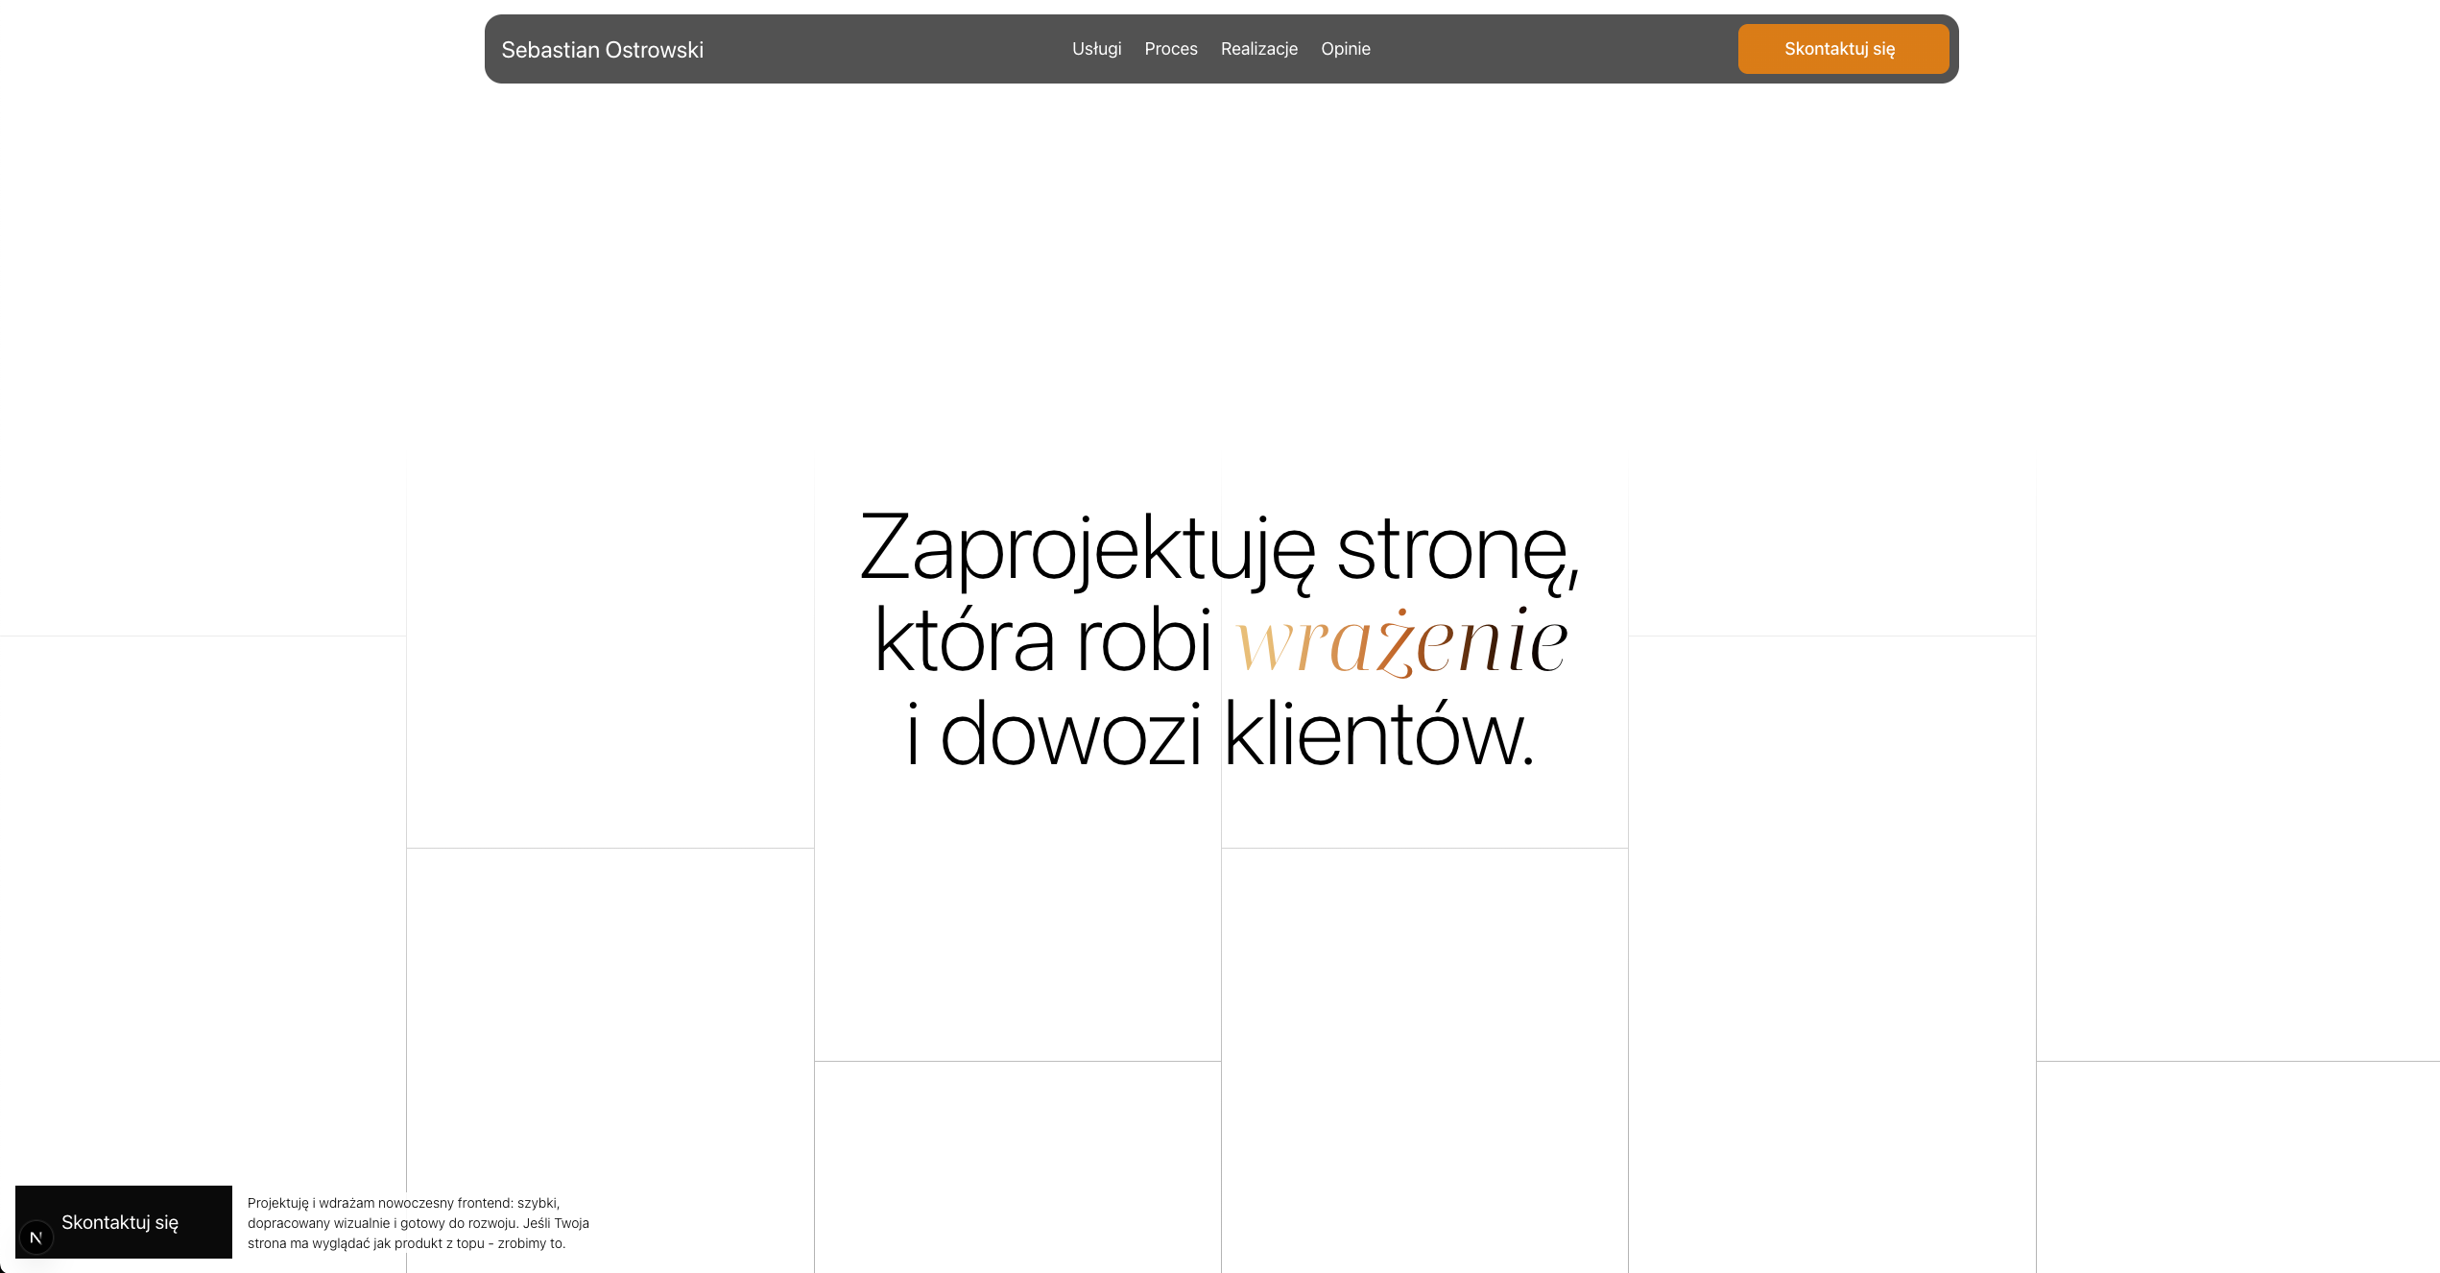
Task: Click the headline word dowozi
Action: 1069,735
